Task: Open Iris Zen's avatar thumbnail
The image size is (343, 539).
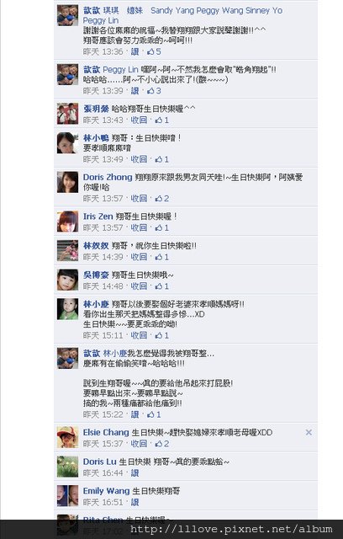Action: point(67,221)
